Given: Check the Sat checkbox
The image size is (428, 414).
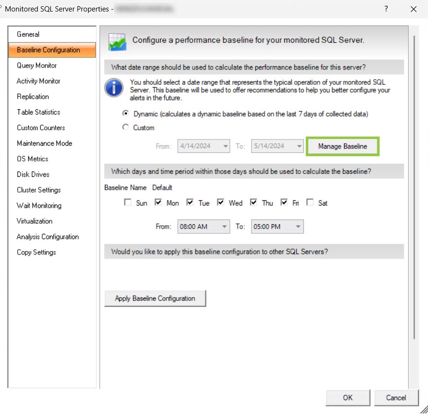Looking at the screenshot, I should point(310,202).
